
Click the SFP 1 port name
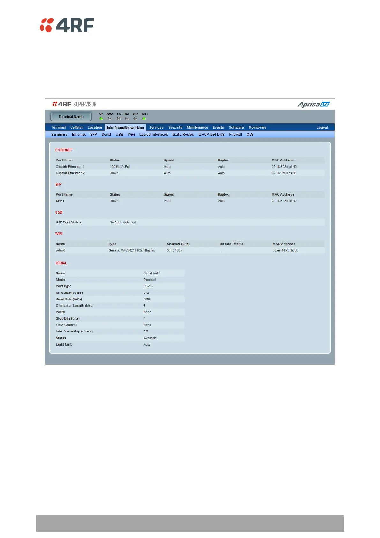tap(60, 201)
